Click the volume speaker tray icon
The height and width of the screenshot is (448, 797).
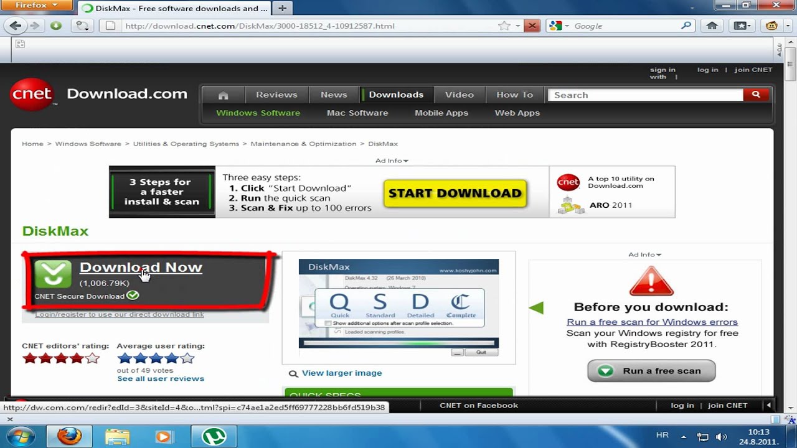pyautogui.click(x=722, y=437)
